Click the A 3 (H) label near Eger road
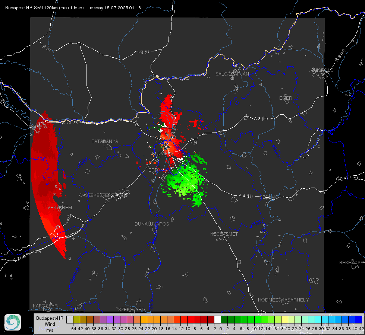Screen dimensions: 365x335 click(x=261, y=119)
